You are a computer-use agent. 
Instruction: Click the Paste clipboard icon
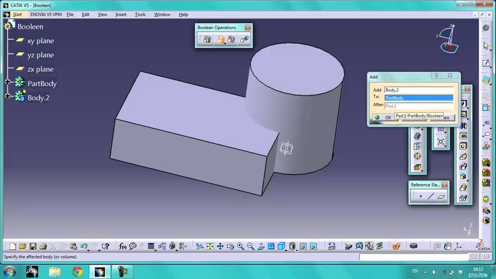click(73, 246)
